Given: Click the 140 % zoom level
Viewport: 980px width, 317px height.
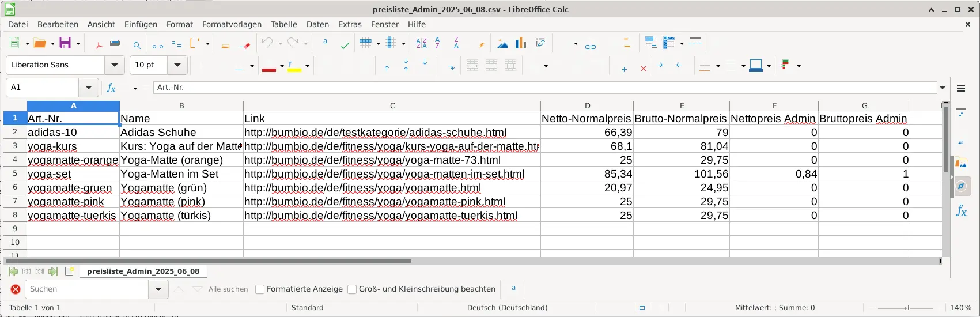Looking at the screenshot, I should point(960,308).
